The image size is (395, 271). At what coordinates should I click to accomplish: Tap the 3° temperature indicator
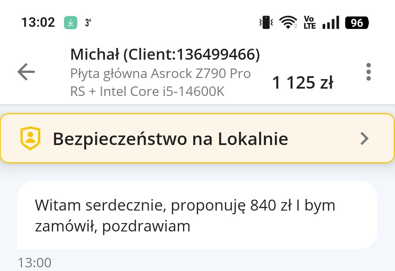(x=88, y=23)
